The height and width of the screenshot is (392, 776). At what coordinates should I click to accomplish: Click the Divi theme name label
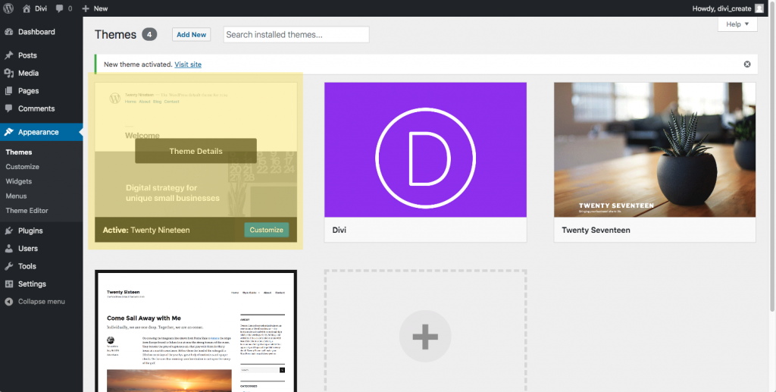339,230
